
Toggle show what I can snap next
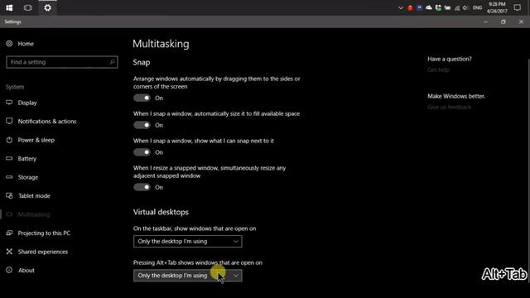(142, 152)
